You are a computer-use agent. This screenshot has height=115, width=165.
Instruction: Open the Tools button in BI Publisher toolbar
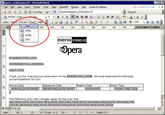click(x=34, y=22)
